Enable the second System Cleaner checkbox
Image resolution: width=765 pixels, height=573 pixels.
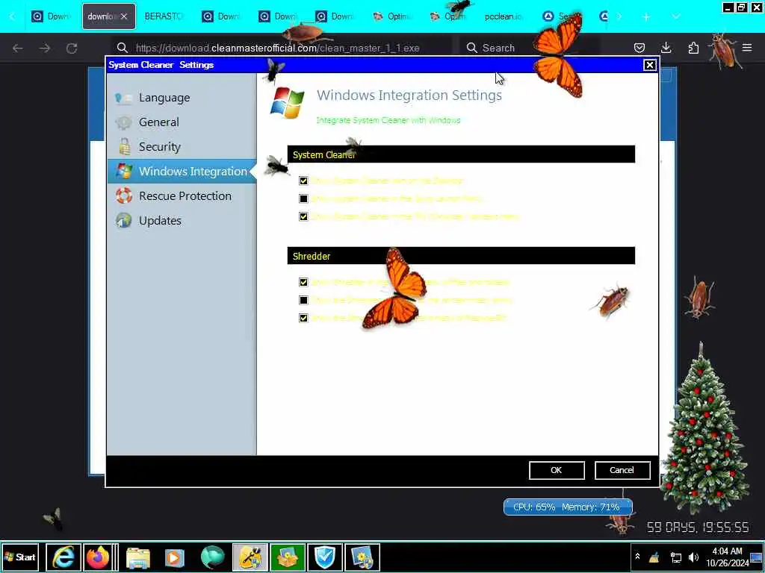point(303,198)
